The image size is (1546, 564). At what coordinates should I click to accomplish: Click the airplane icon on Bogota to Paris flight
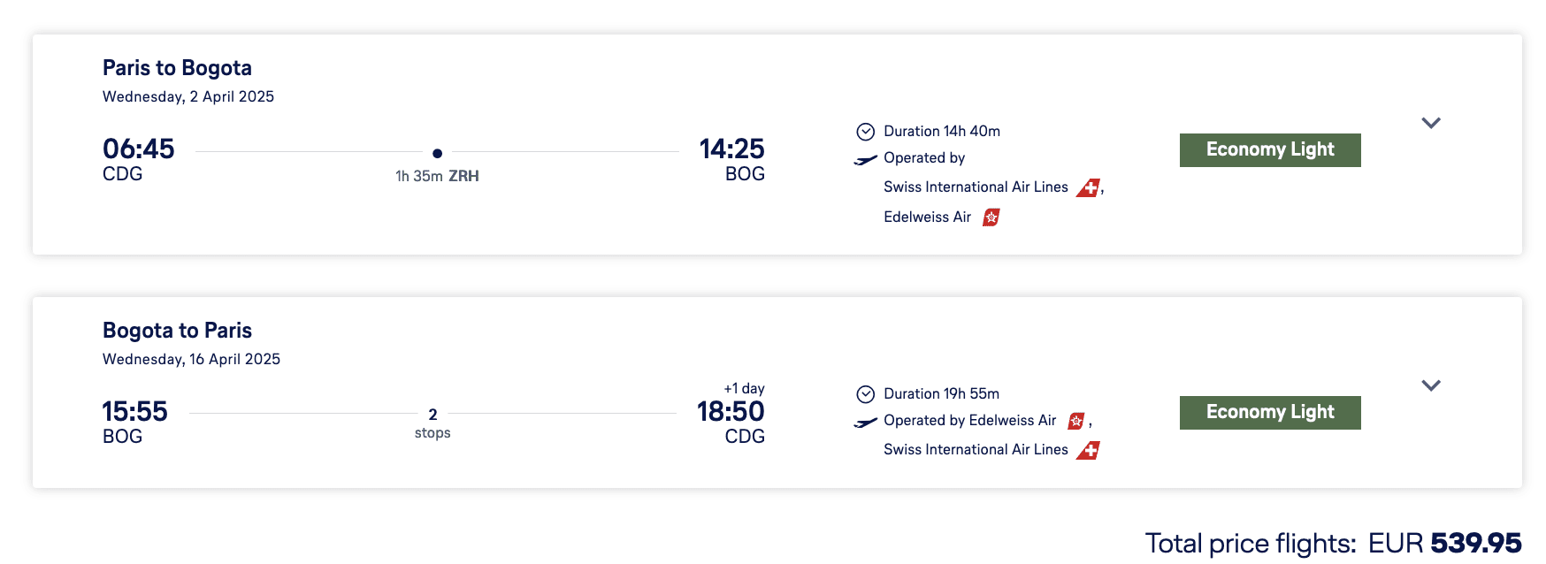point(865,423)
